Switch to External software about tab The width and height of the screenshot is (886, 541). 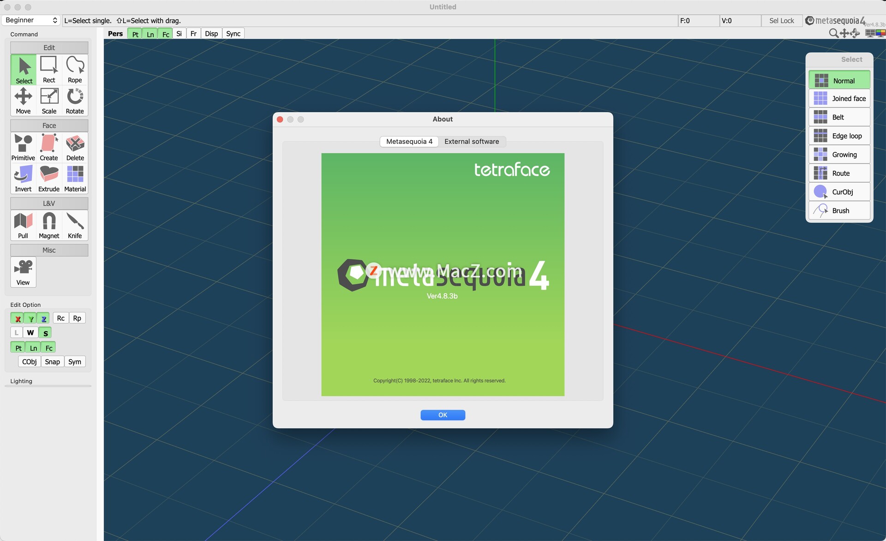coord(472,141)
